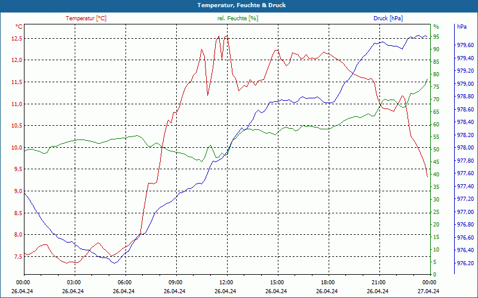Viewport: 478px width, 298px height.
Task: Click pressure tick value '979,60'
Action: tap(465, 45)
